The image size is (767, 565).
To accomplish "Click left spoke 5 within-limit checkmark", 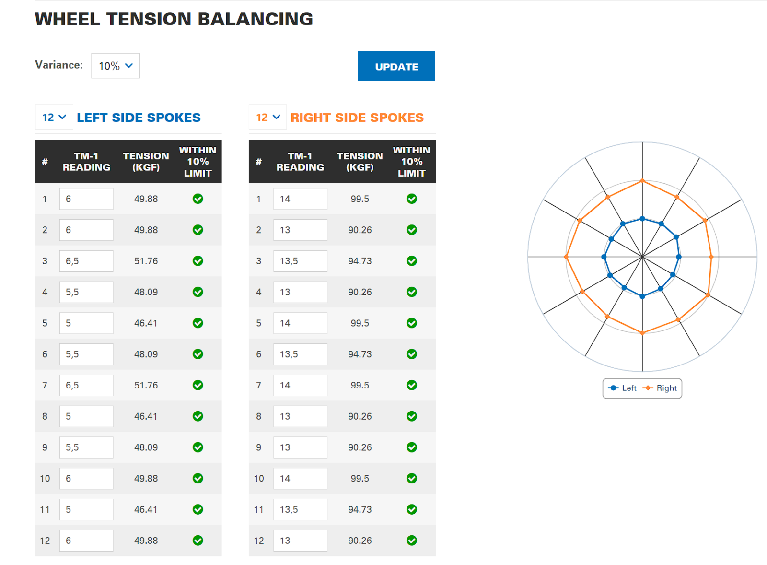I will (198, 323).
